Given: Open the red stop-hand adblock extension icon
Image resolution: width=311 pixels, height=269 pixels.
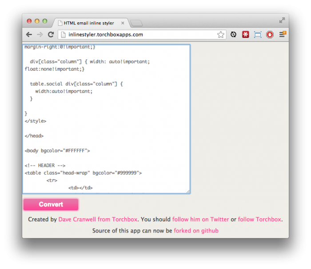Looking at the screenshot, I should [x=270, y=35].
